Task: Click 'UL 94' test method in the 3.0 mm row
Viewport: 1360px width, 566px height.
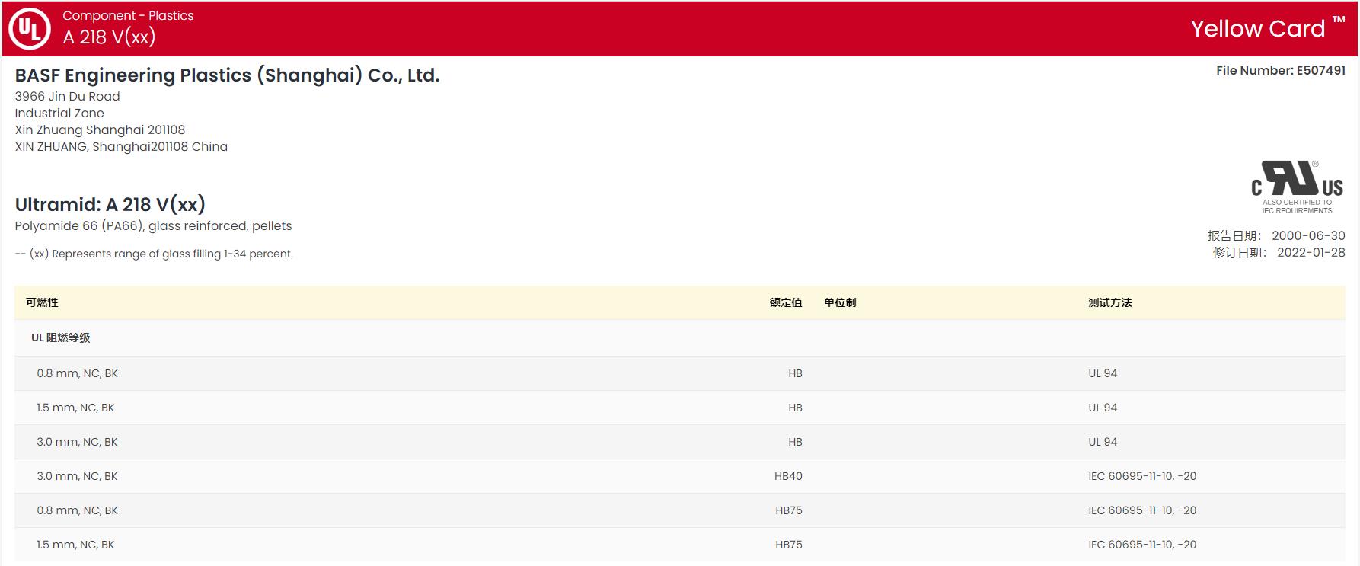Action: [1103, 442]
